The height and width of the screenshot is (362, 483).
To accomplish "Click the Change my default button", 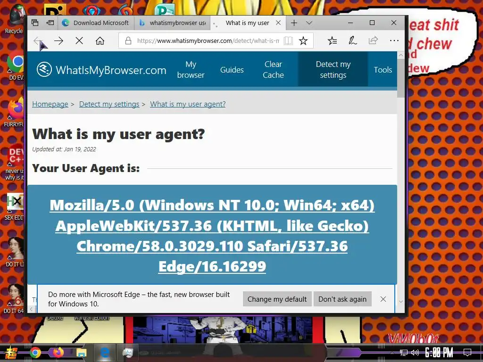I will tap(277, 299).
